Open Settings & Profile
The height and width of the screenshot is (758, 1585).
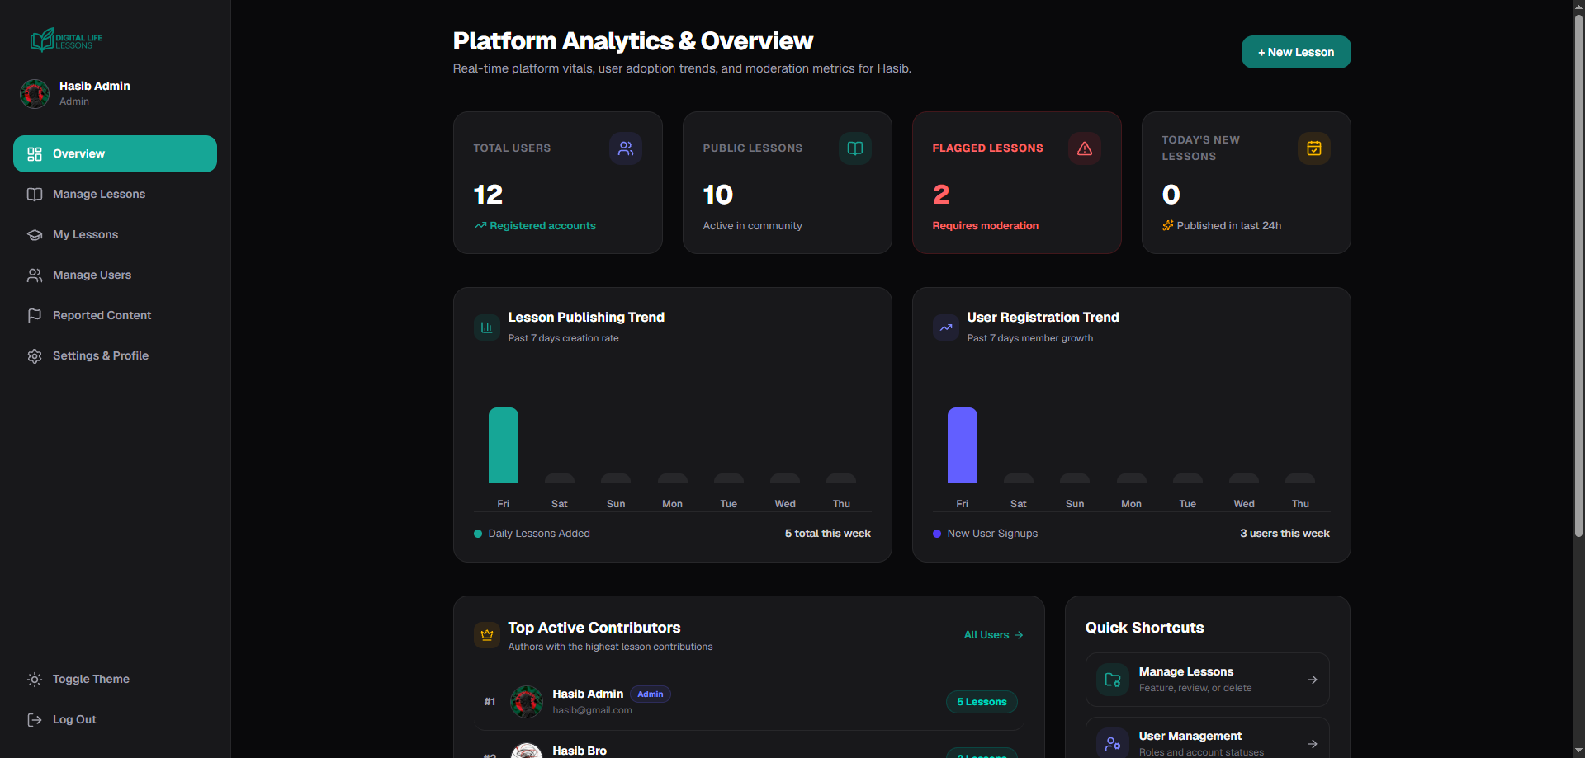(x=115, y=355)
